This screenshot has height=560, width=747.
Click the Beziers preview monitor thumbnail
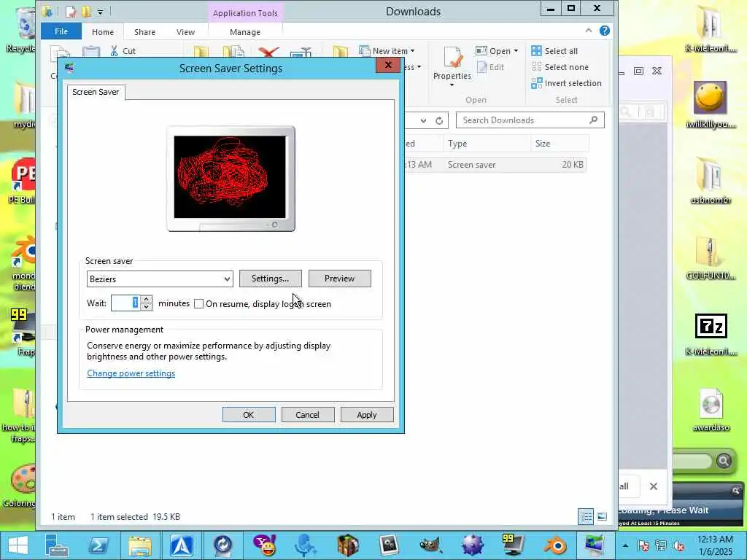tap(231, 179)
